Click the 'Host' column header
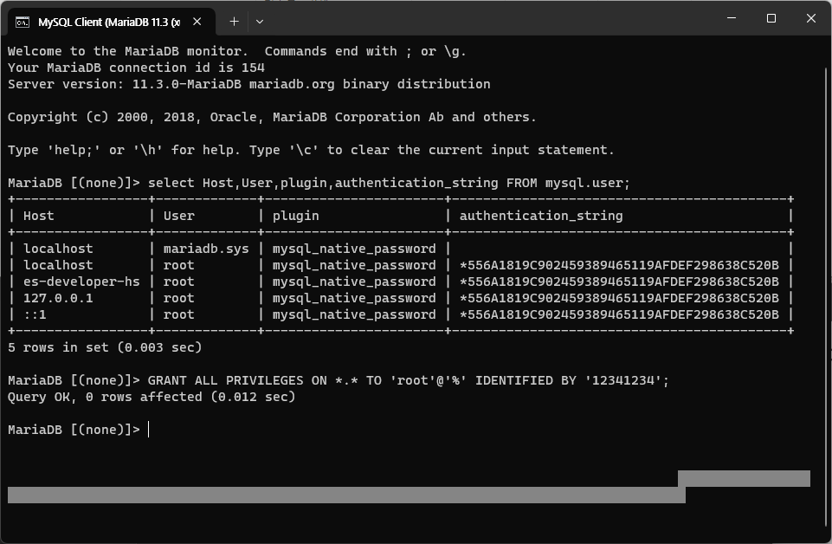 point(38,216)
